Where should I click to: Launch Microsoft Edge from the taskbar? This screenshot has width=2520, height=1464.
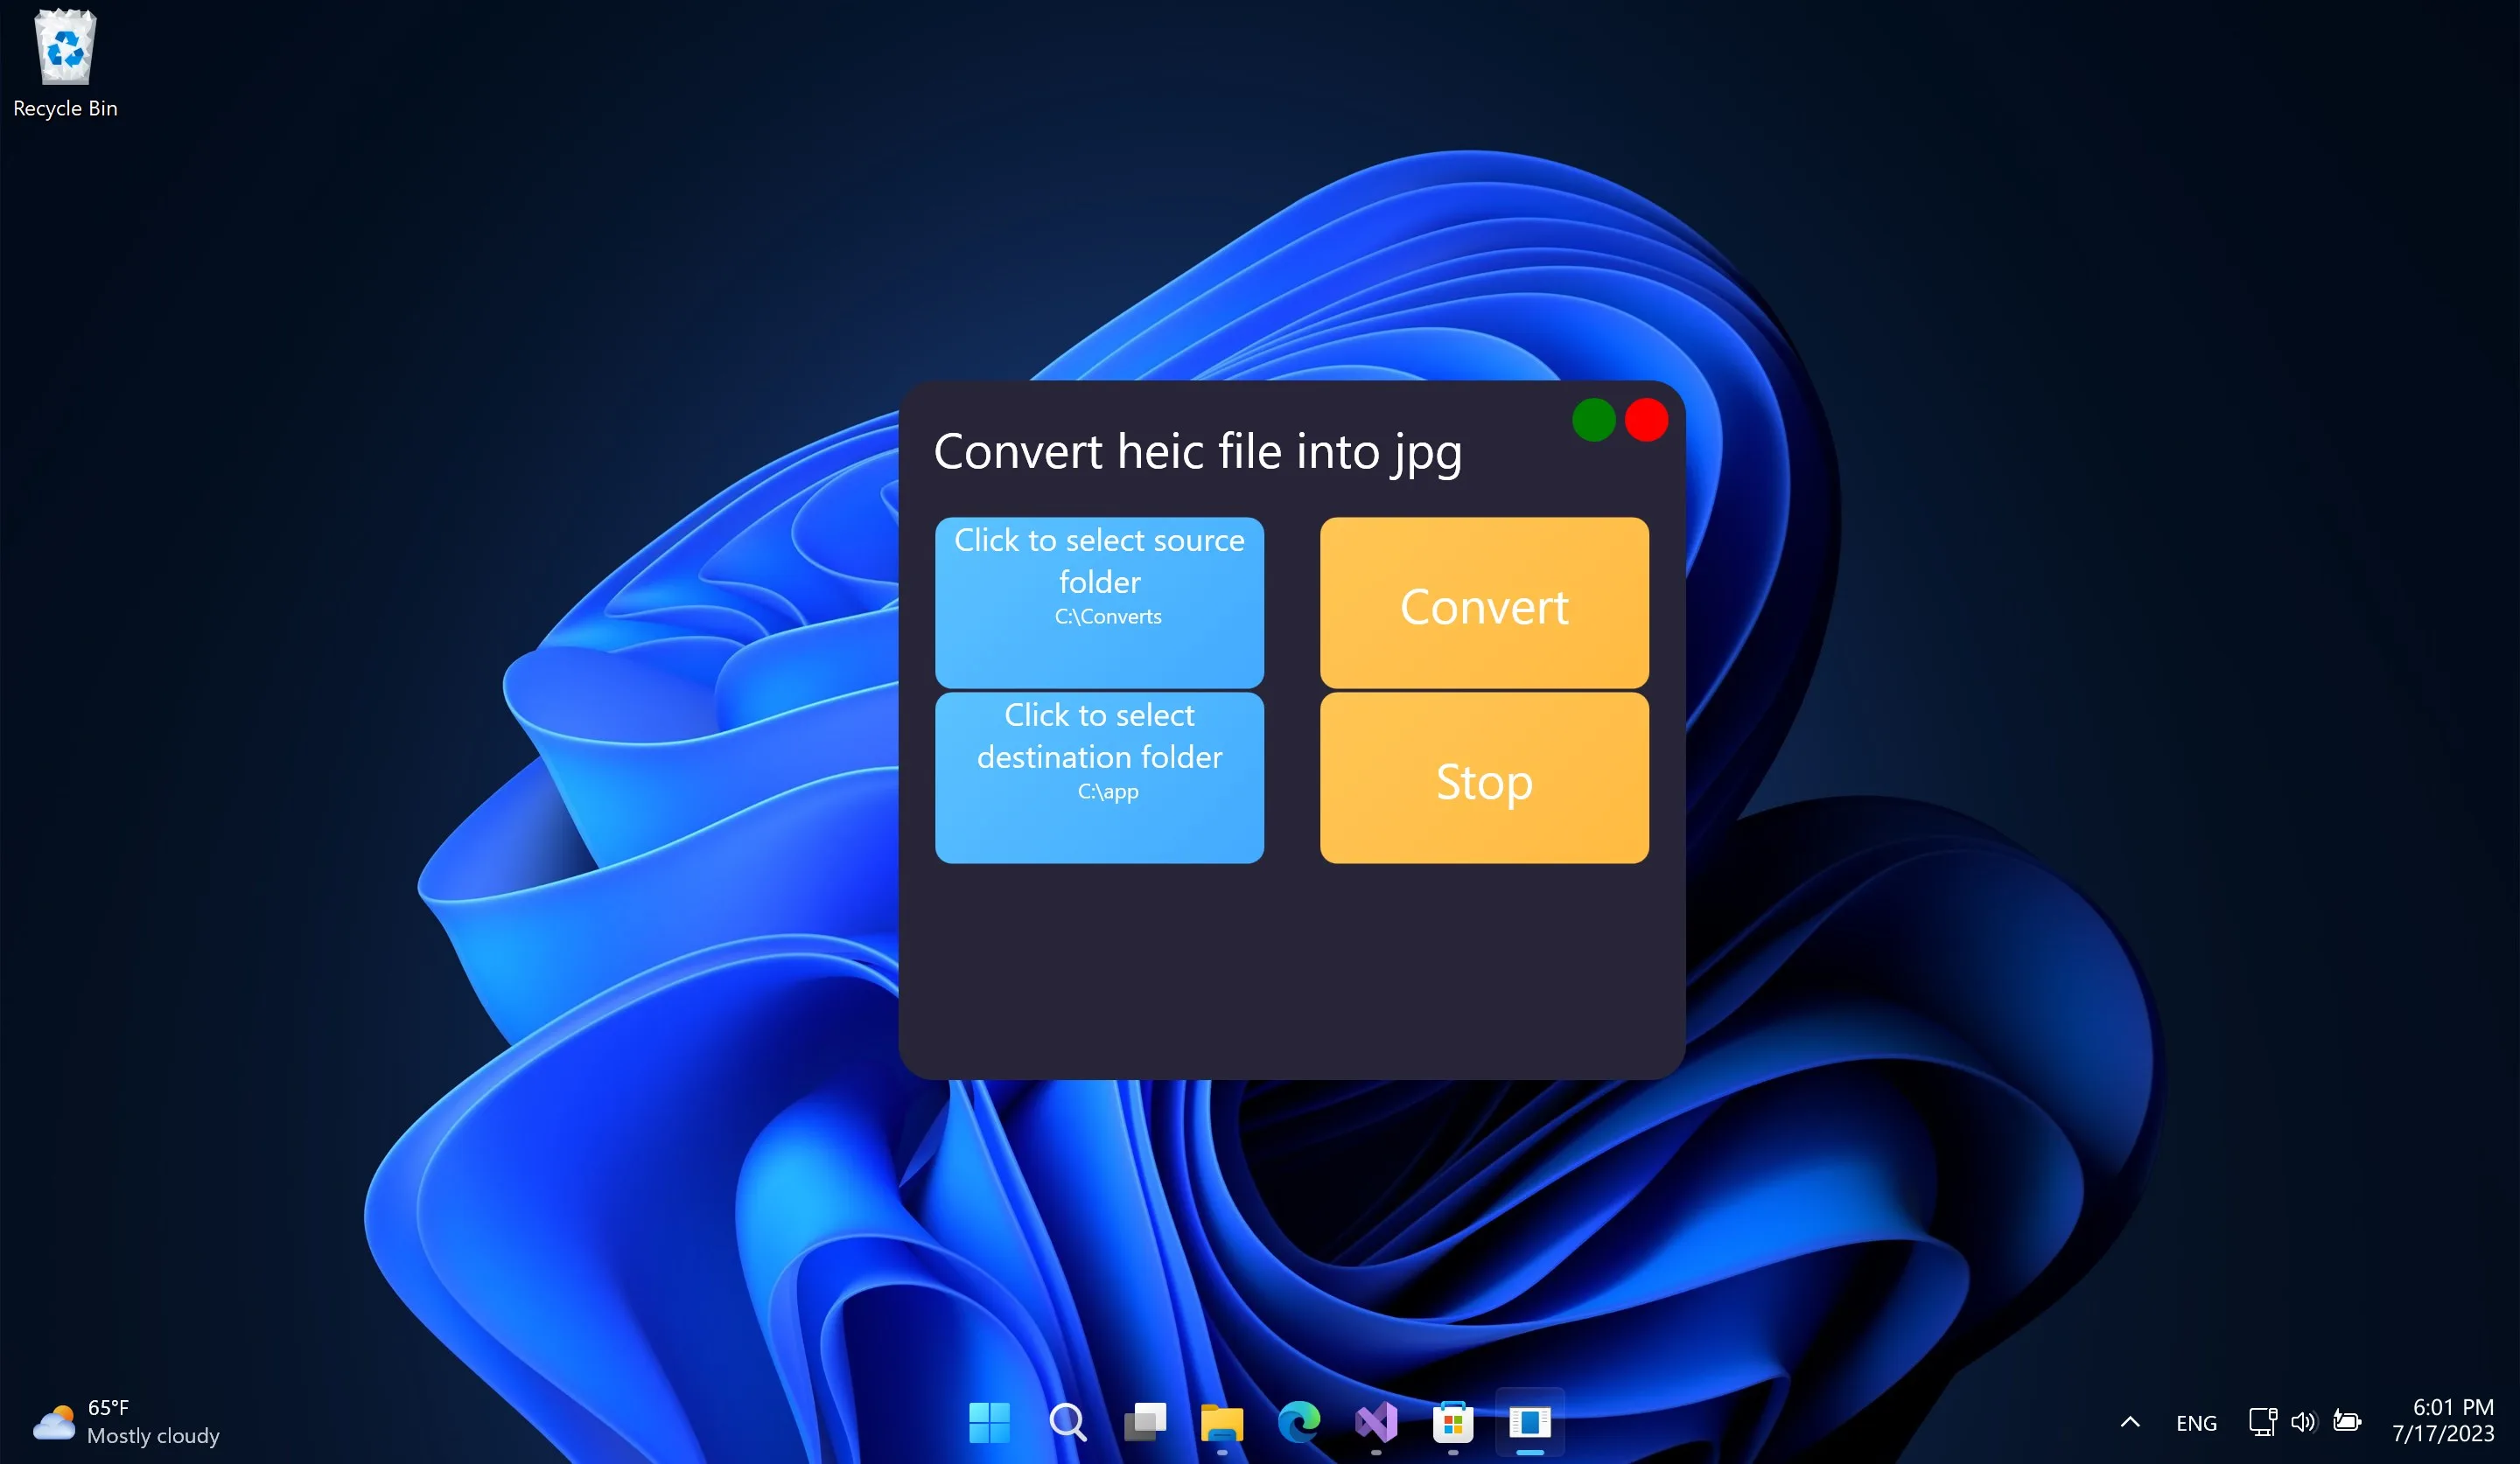[1299, 1422]
